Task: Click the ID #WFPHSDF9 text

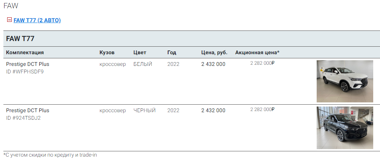Action: (25, 72)
